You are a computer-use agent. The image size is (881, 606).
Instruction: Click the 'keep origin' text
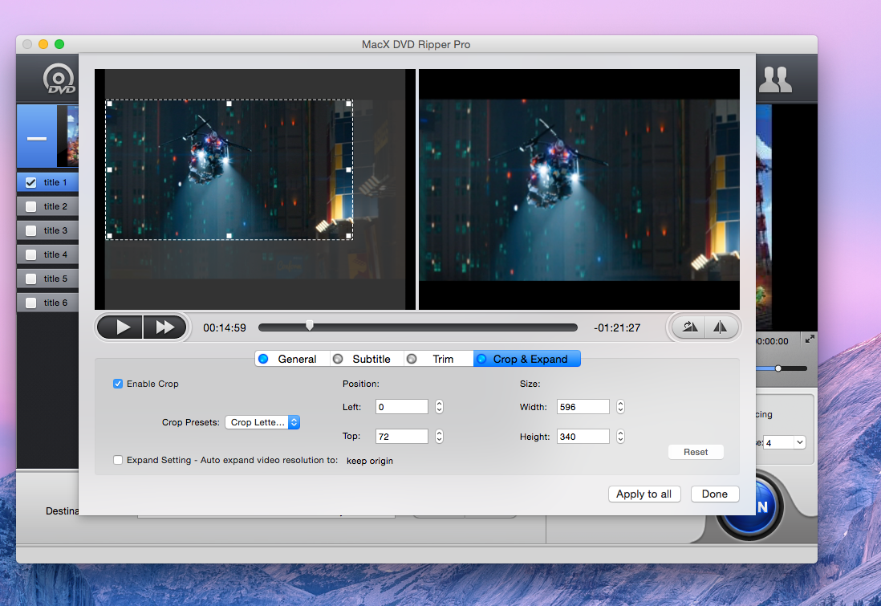tap(370, 461)
